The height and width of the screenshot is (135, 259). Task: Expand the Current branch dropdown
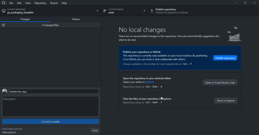point(144,11)
